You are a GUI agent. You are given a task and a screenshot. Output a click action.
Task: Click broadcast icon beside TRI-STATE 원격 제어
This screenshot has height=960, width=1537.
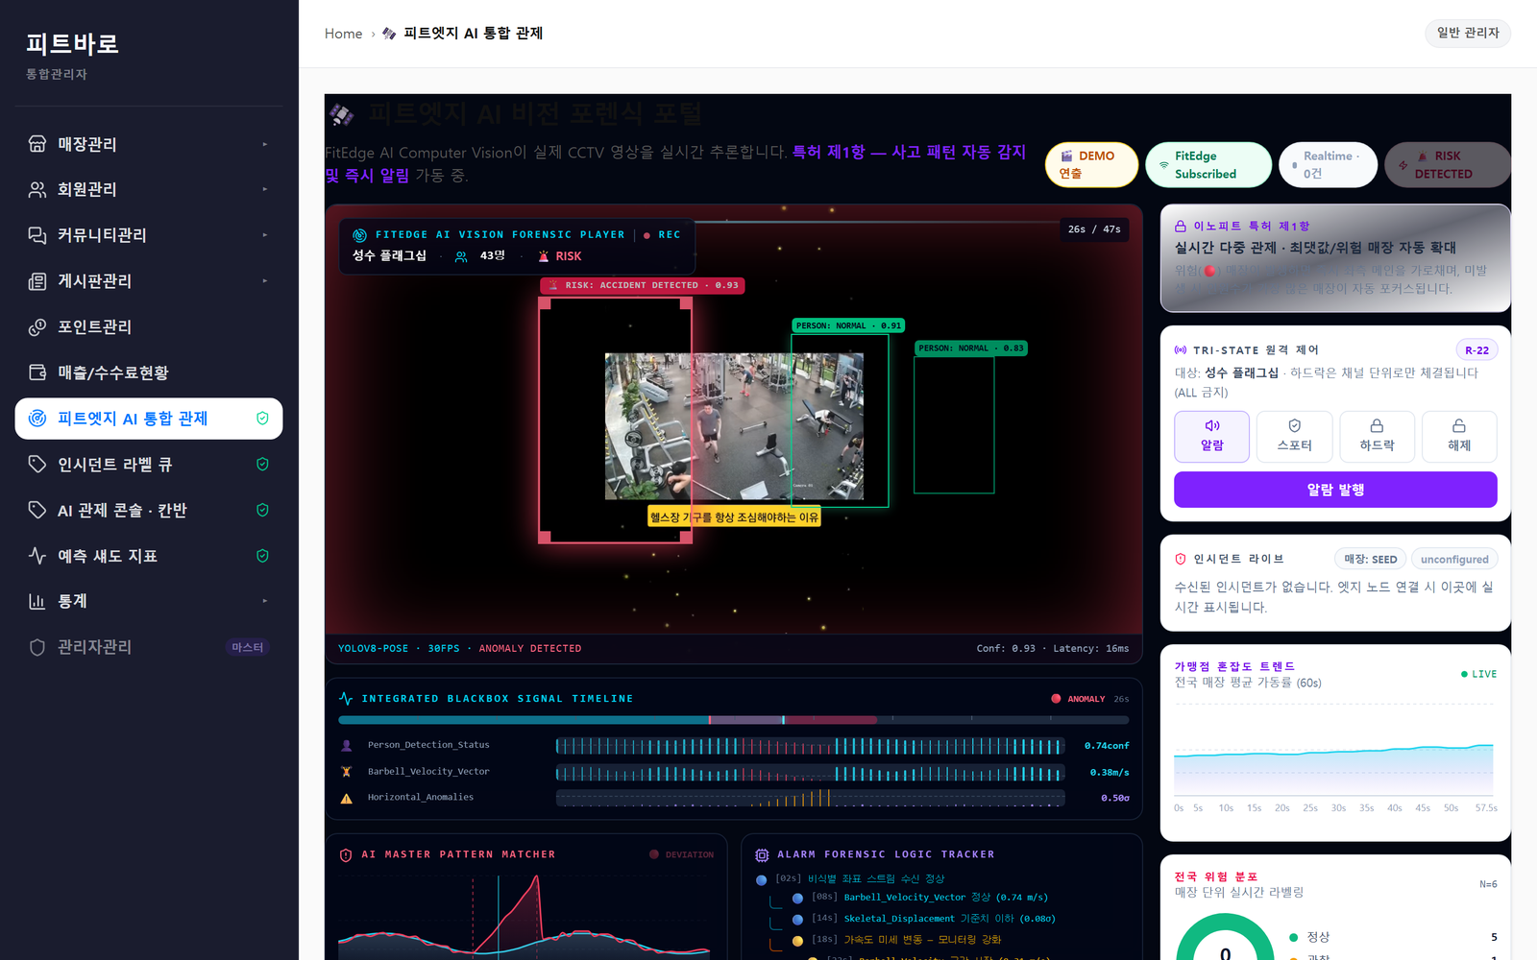pos(1181,350)
